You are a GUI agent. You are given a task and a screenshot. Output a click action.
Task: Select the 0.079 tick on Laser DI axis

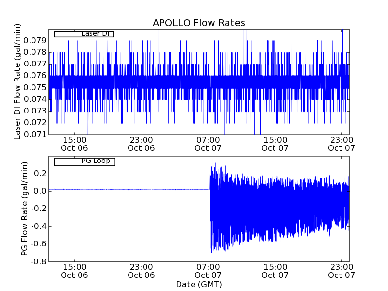(35, 40)
